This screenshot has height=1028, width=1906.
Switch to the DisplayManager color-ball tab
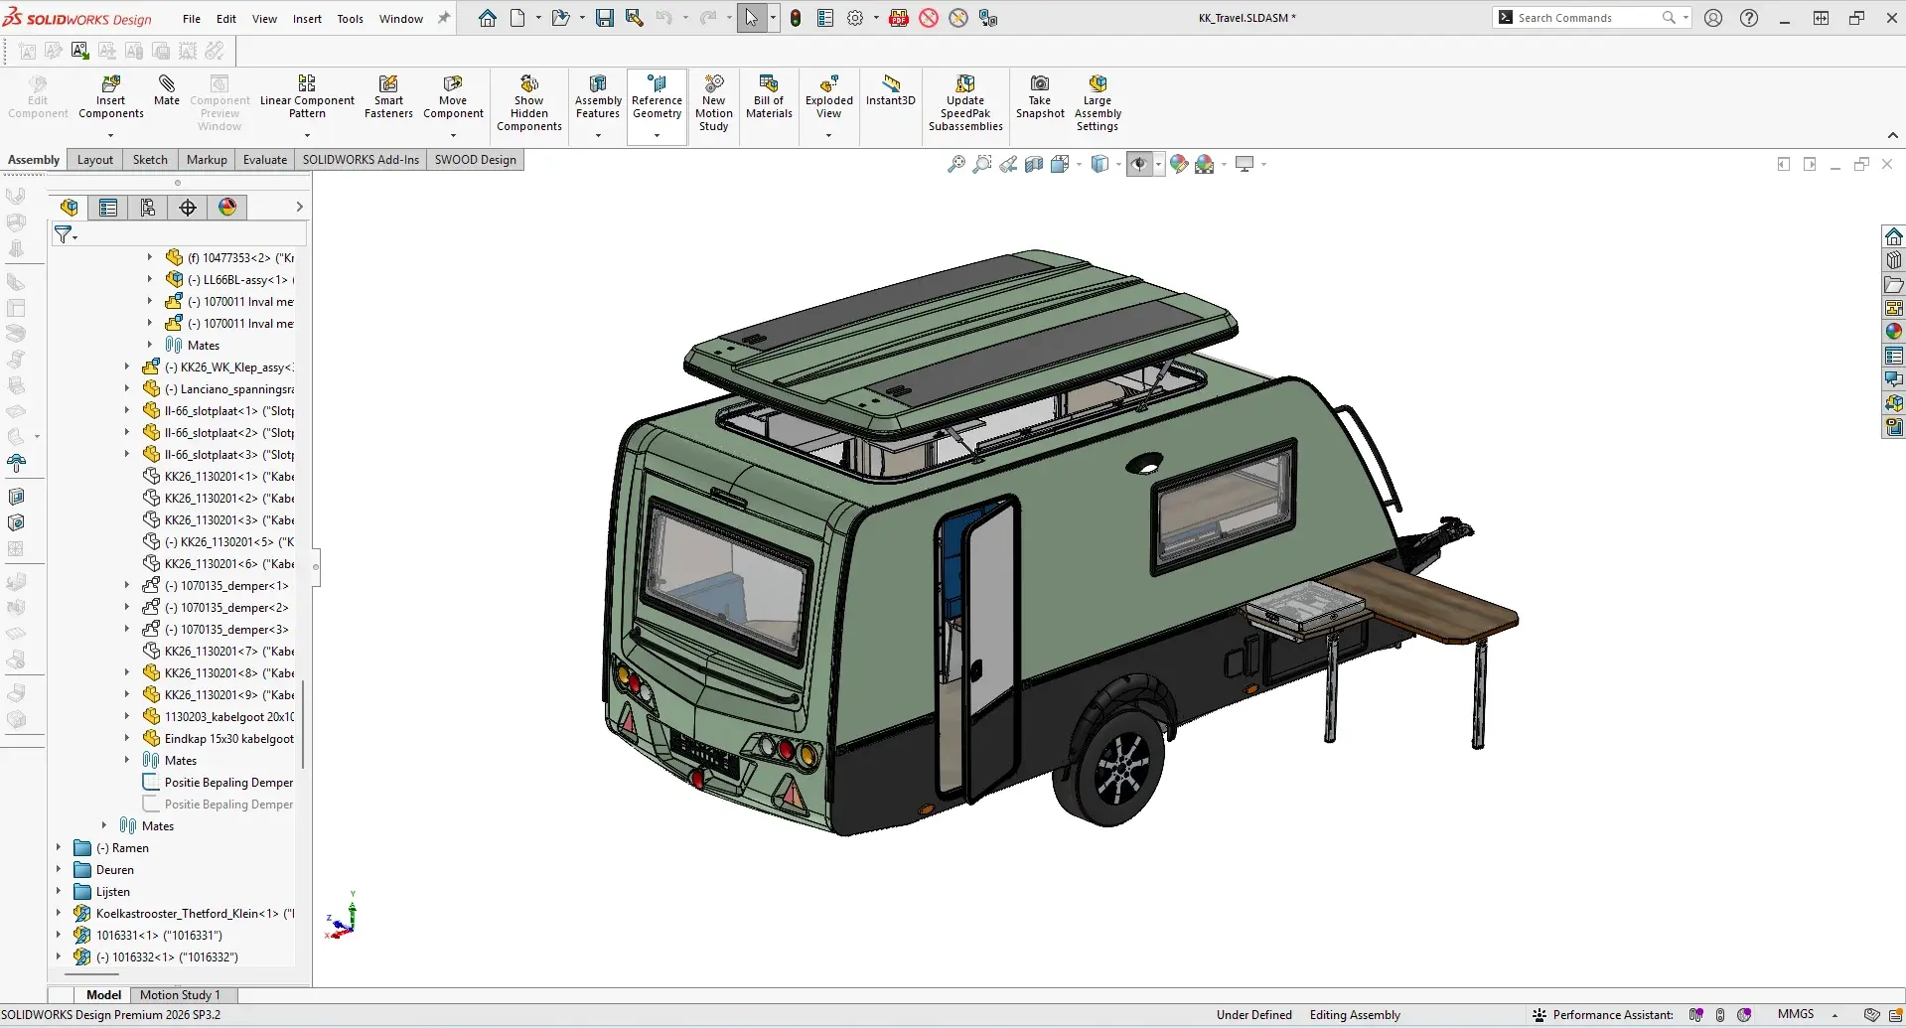coord(227,207)
